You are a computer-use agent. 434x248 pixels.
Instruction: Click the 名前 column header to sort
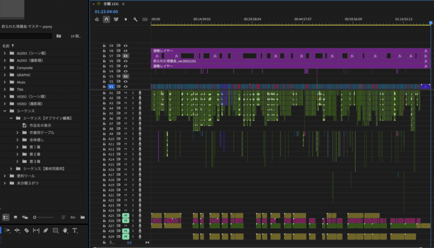(7, 46)
